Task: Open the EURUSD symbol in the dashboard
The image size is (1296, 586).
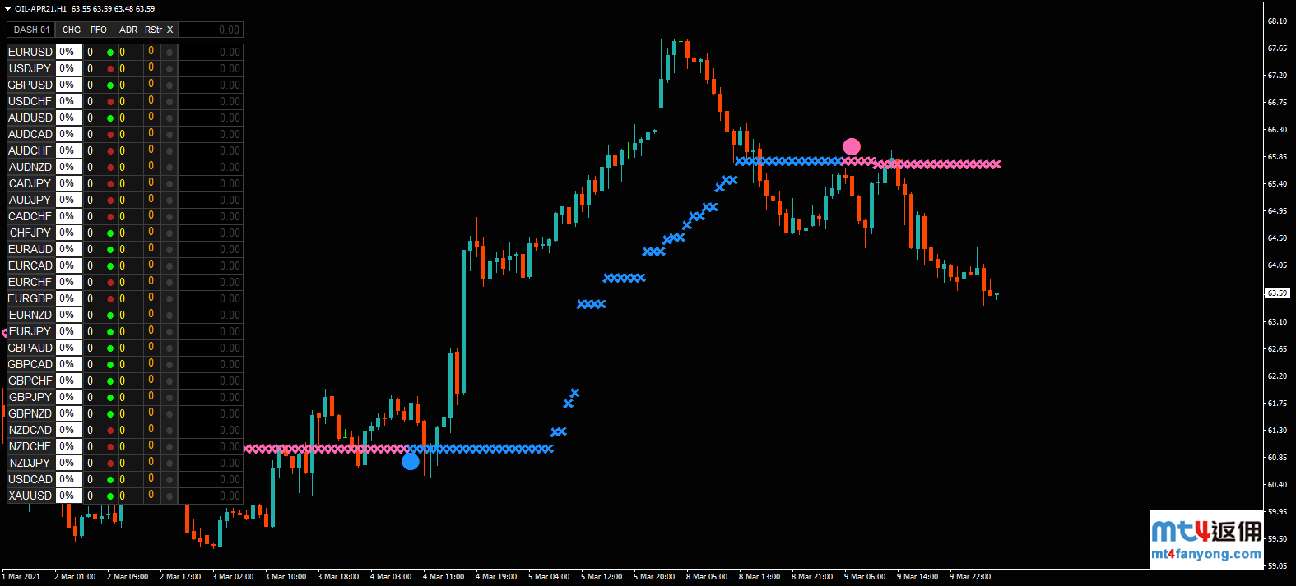Action: click(x=30, y=52)
